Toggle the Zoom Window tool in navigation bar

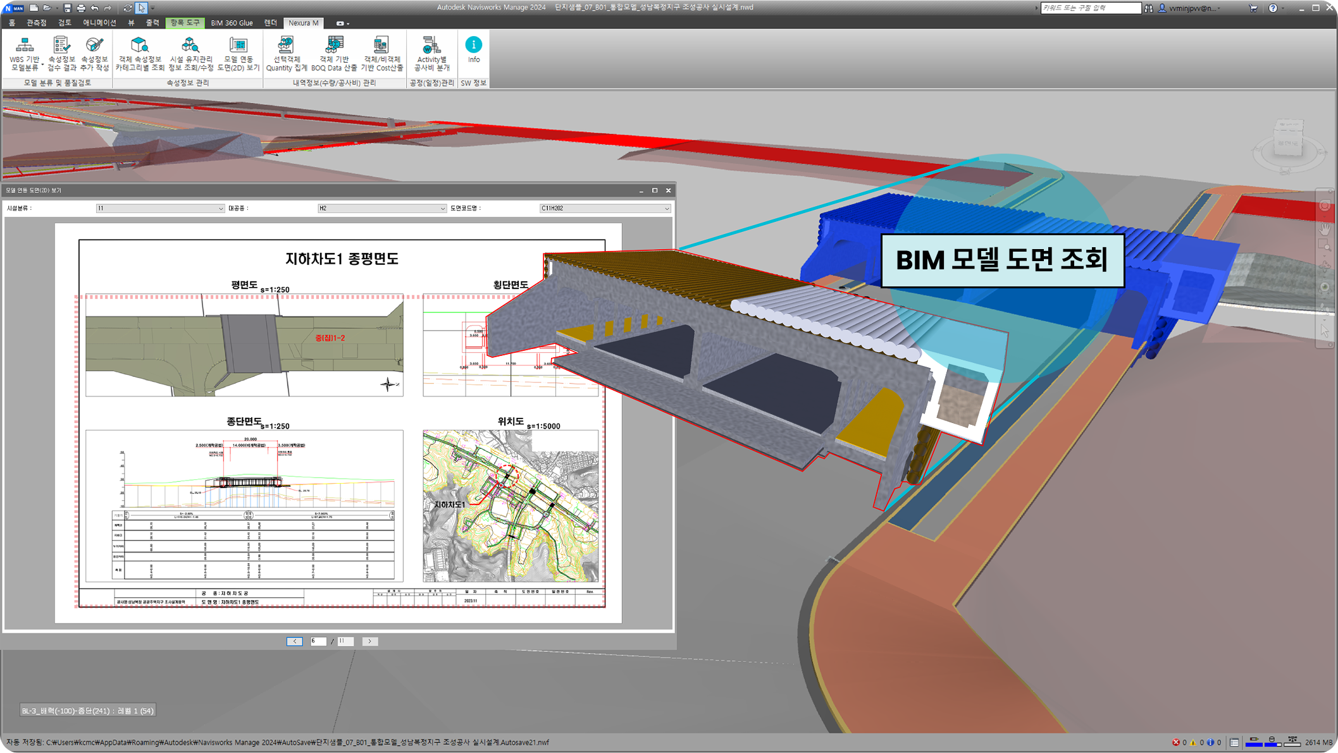[1325, 245]
